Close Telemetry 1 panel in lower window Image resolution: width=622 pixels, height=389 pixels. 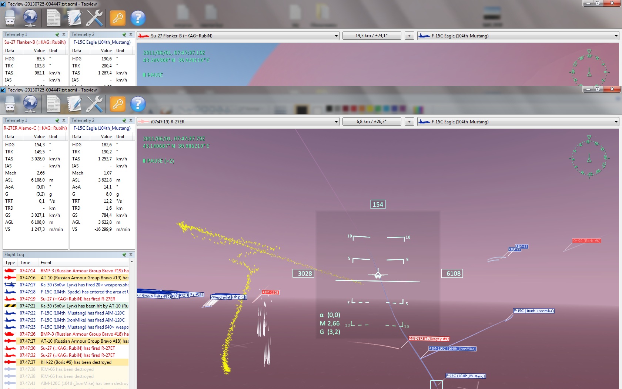coord(64,120)
